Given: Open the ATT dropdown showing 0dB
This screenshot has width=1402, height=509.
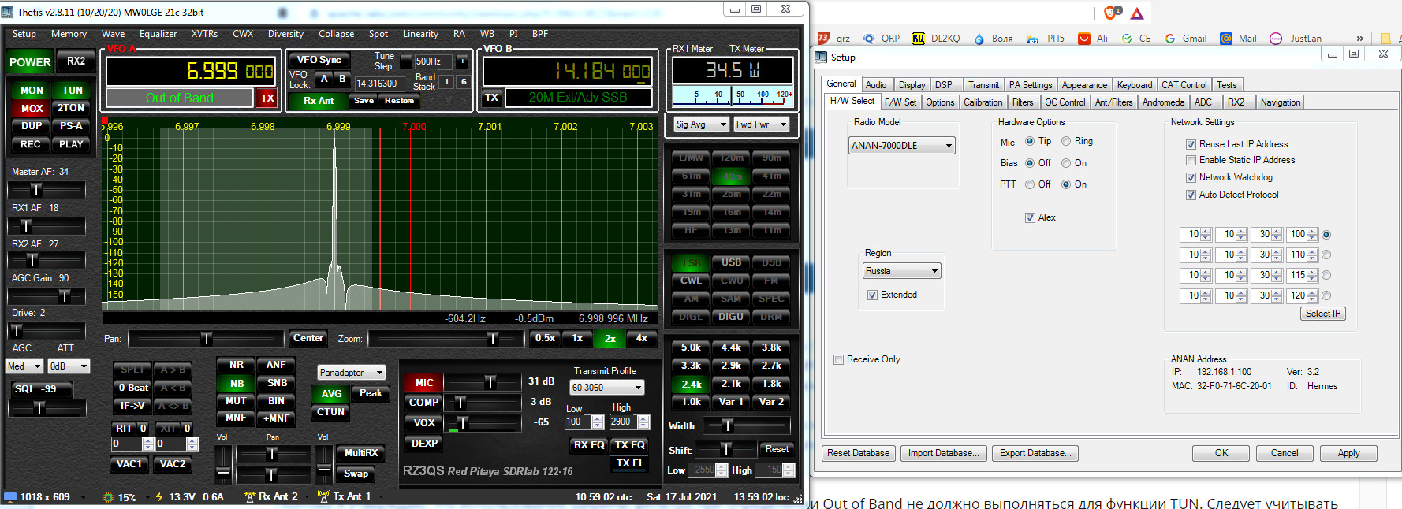Looking at the screenshot, I should coord(69,366).
